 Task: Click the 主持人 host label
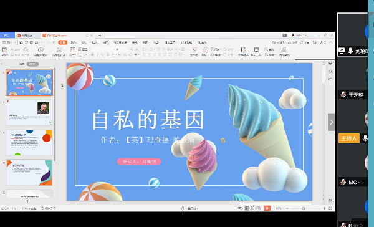(x=348, y=138)
